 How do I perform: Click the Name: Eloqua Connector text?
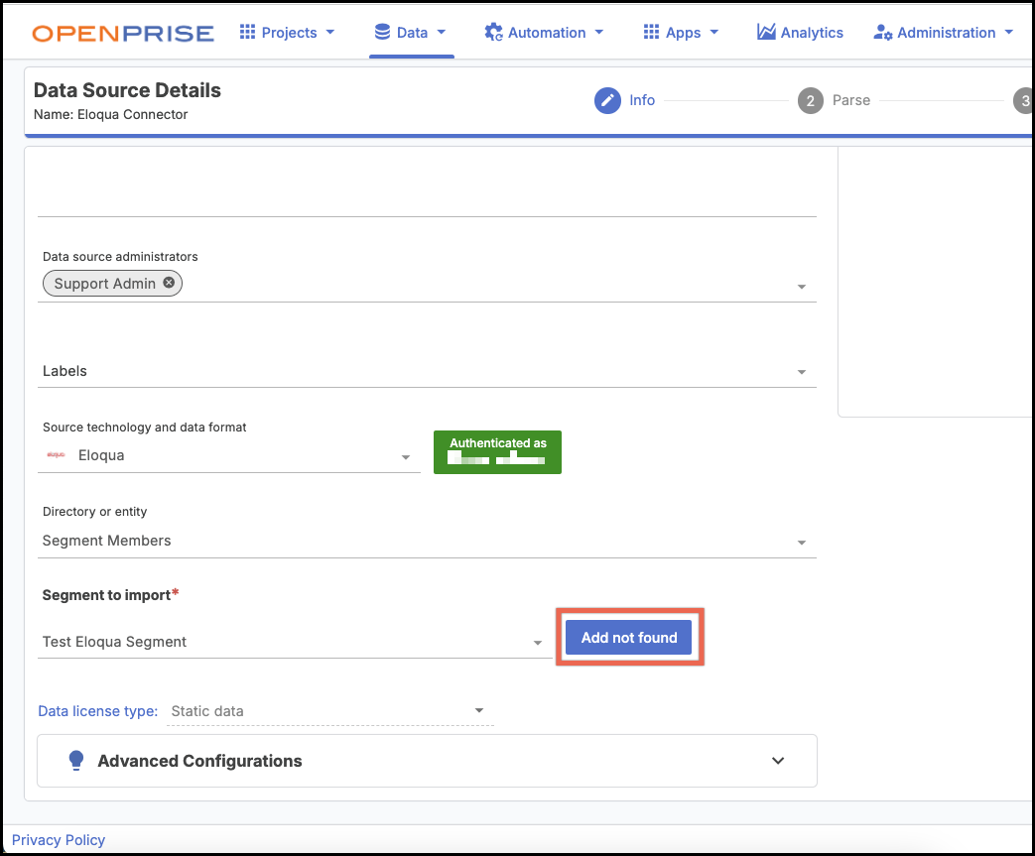[110, 114]
